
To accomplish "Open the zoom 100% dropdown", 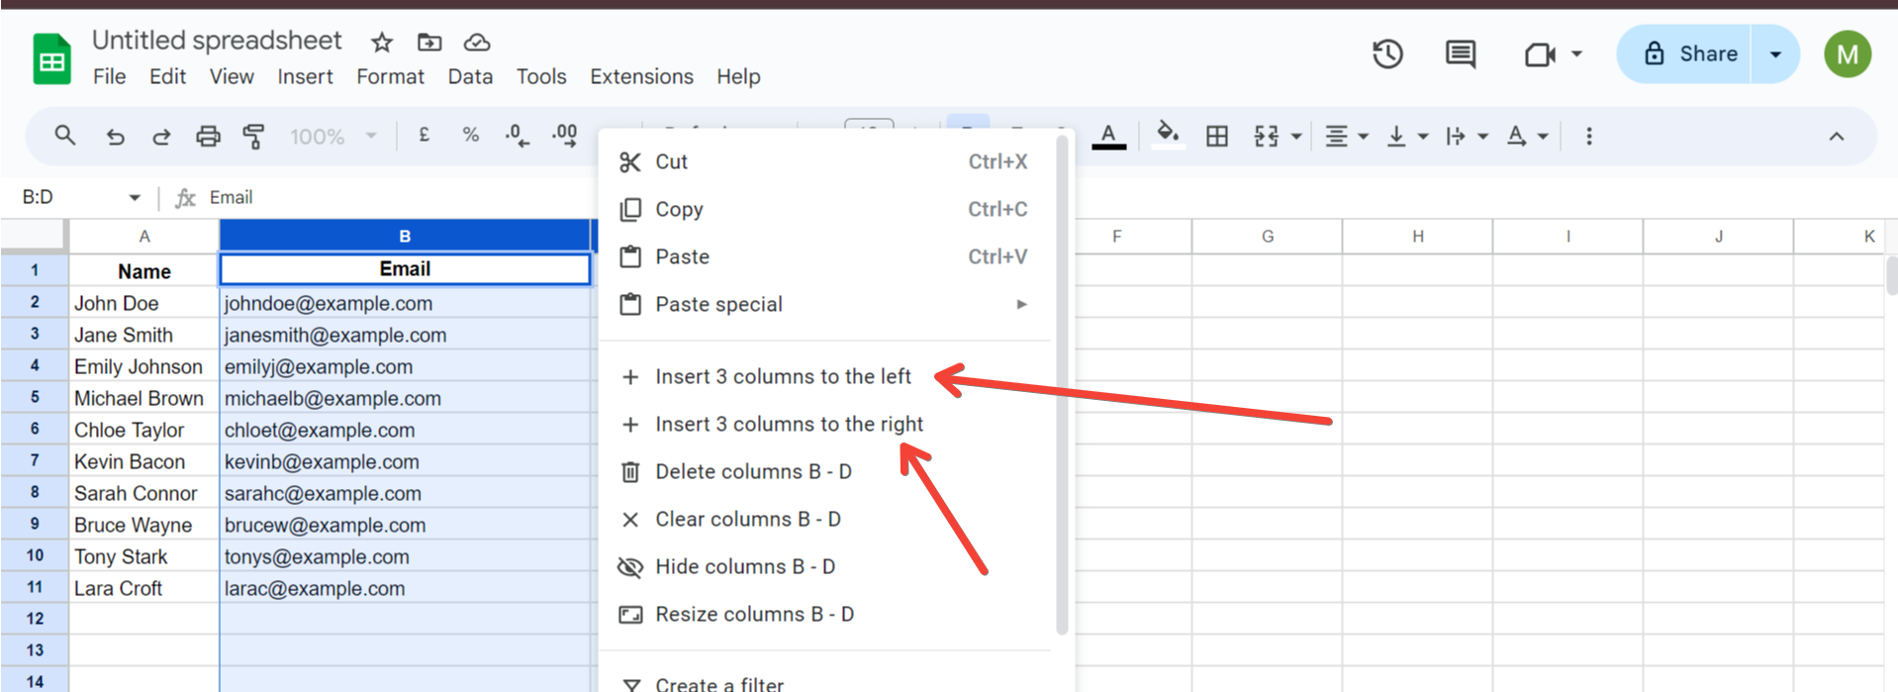I will pyautogui.click(x=333, y=137).
